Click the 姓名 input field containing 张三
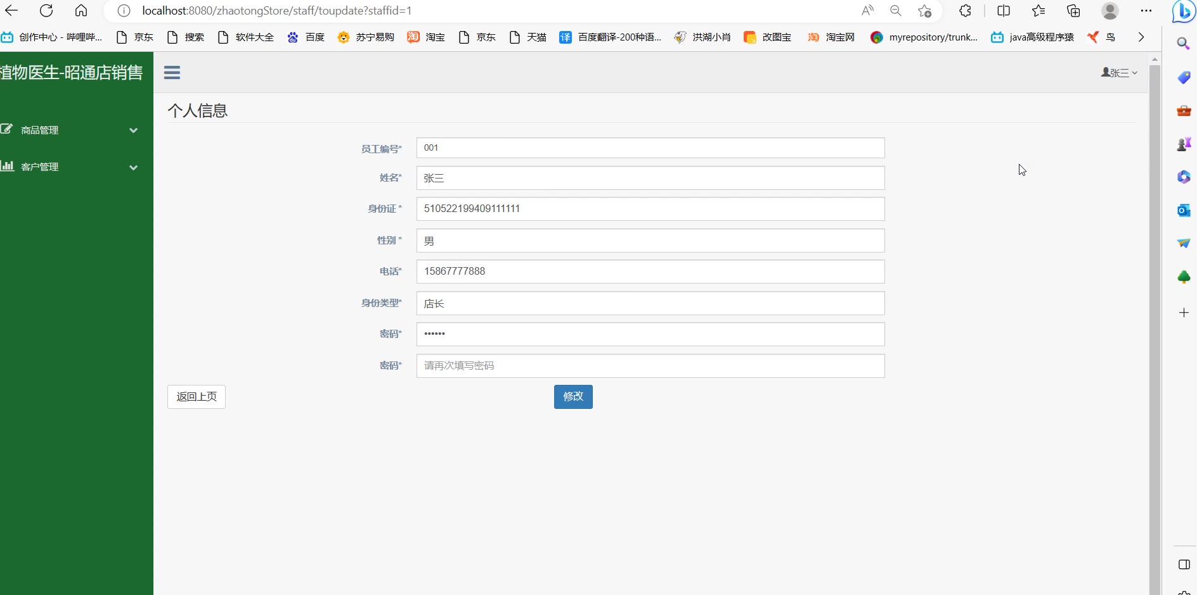This screenshot has height=595, width=1197. [650, 178]
